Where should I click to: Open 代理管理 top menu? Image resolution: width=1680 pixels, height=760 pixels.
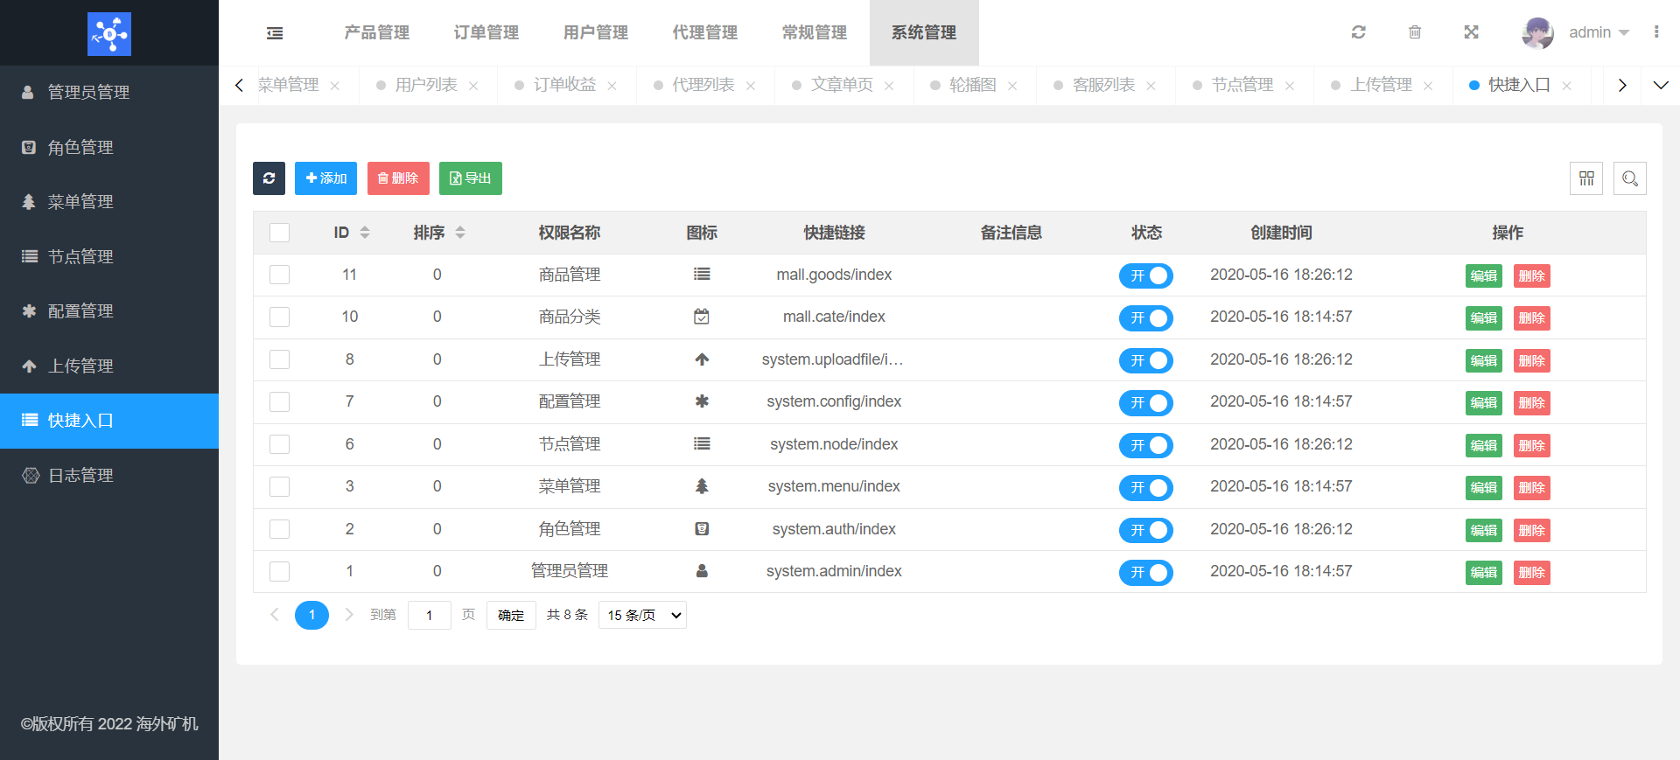coord(705,32)
